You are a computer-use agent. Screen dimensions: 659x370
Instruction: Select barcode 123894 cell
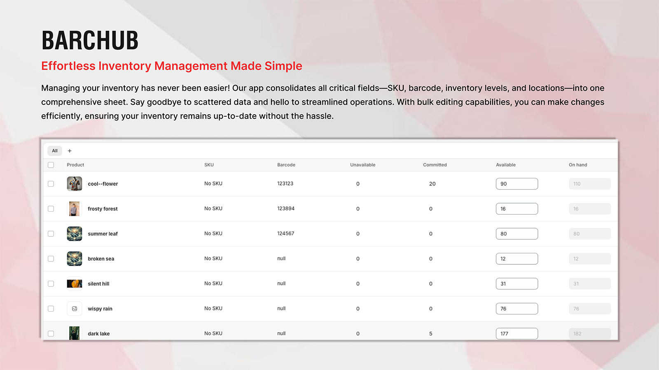click(x=286, y=208)
